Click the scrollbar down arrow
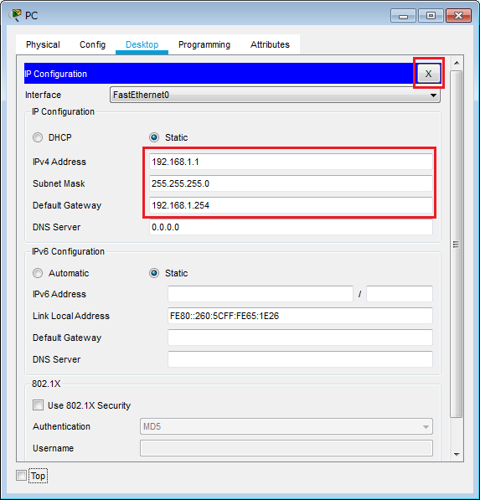 point(457,454)
